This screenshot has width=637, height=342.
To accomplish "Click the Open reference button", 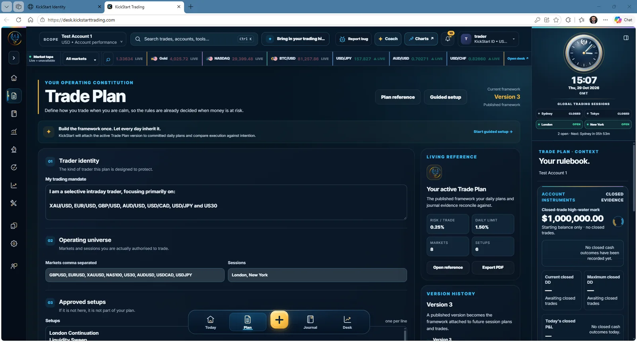I will pos(448,268).
